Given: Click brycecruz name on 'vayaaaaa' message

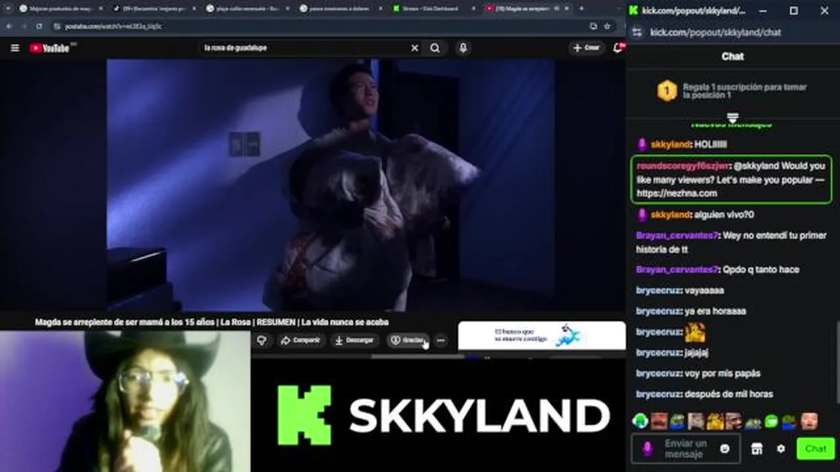Looking at the screenshot, I should point(659,290).
